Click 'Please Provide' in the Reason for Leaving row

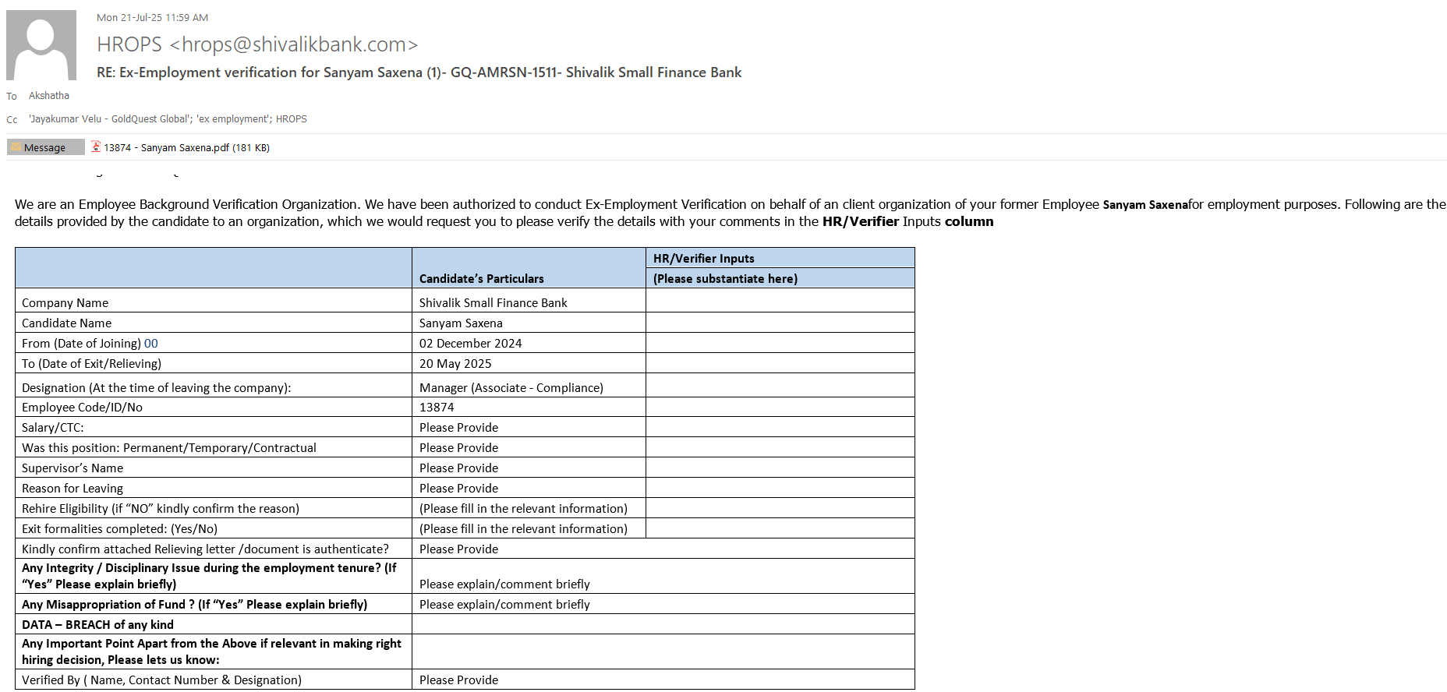458,488
